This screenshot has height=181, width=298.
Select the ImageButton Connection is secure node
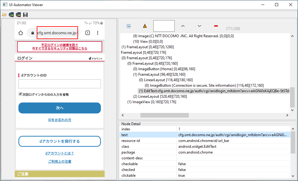(x=204, y=85)
